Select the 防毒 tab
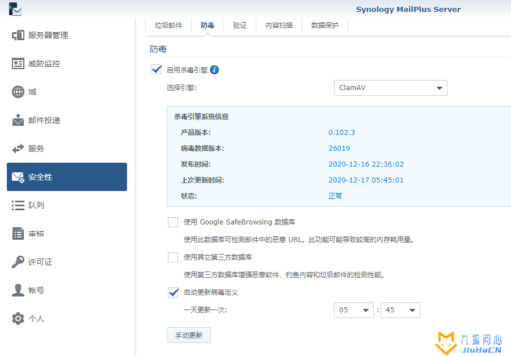The width and height of the screenshot is (511, 356). (208, 26)
